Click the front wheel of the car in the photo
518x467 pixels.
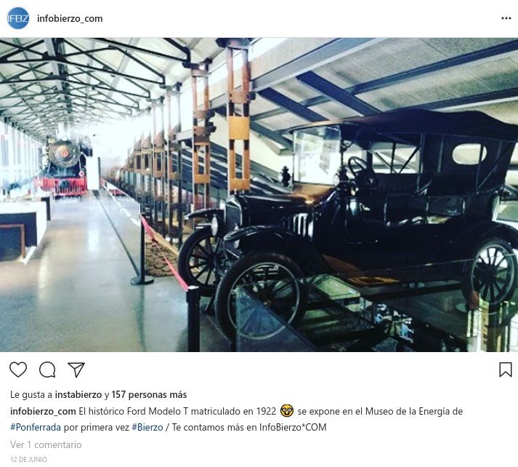261,298
